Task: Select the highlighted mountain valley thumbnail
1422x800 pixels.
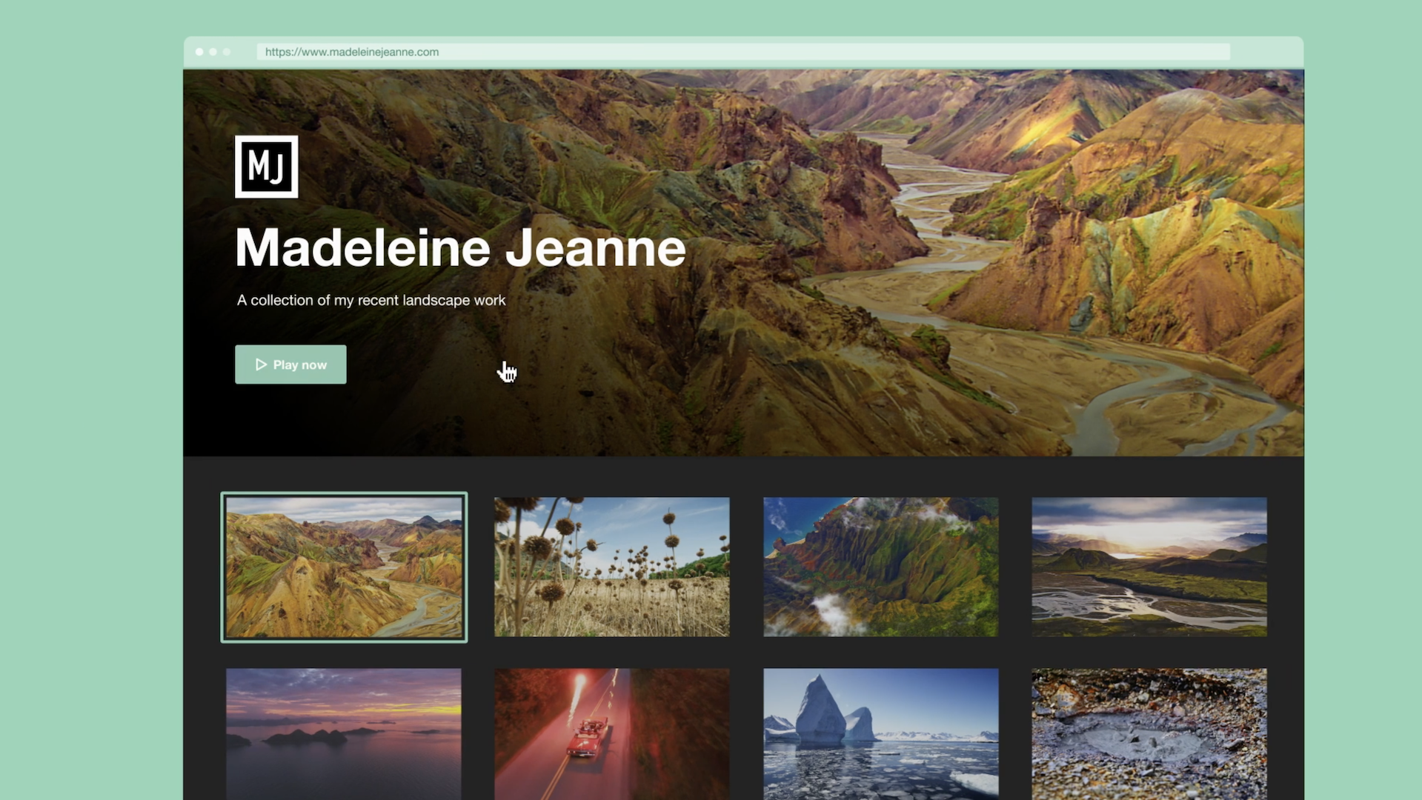Action: 343,567
